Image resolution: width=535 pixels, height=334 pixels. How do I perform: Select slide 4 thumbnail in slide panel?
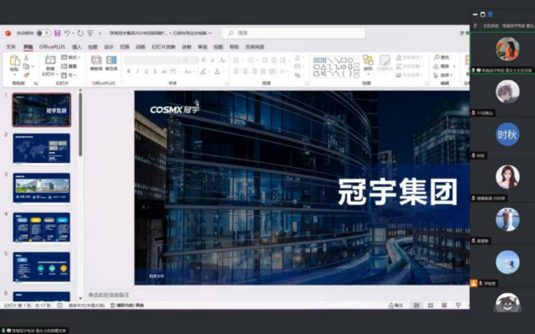(x=41, y=227)
